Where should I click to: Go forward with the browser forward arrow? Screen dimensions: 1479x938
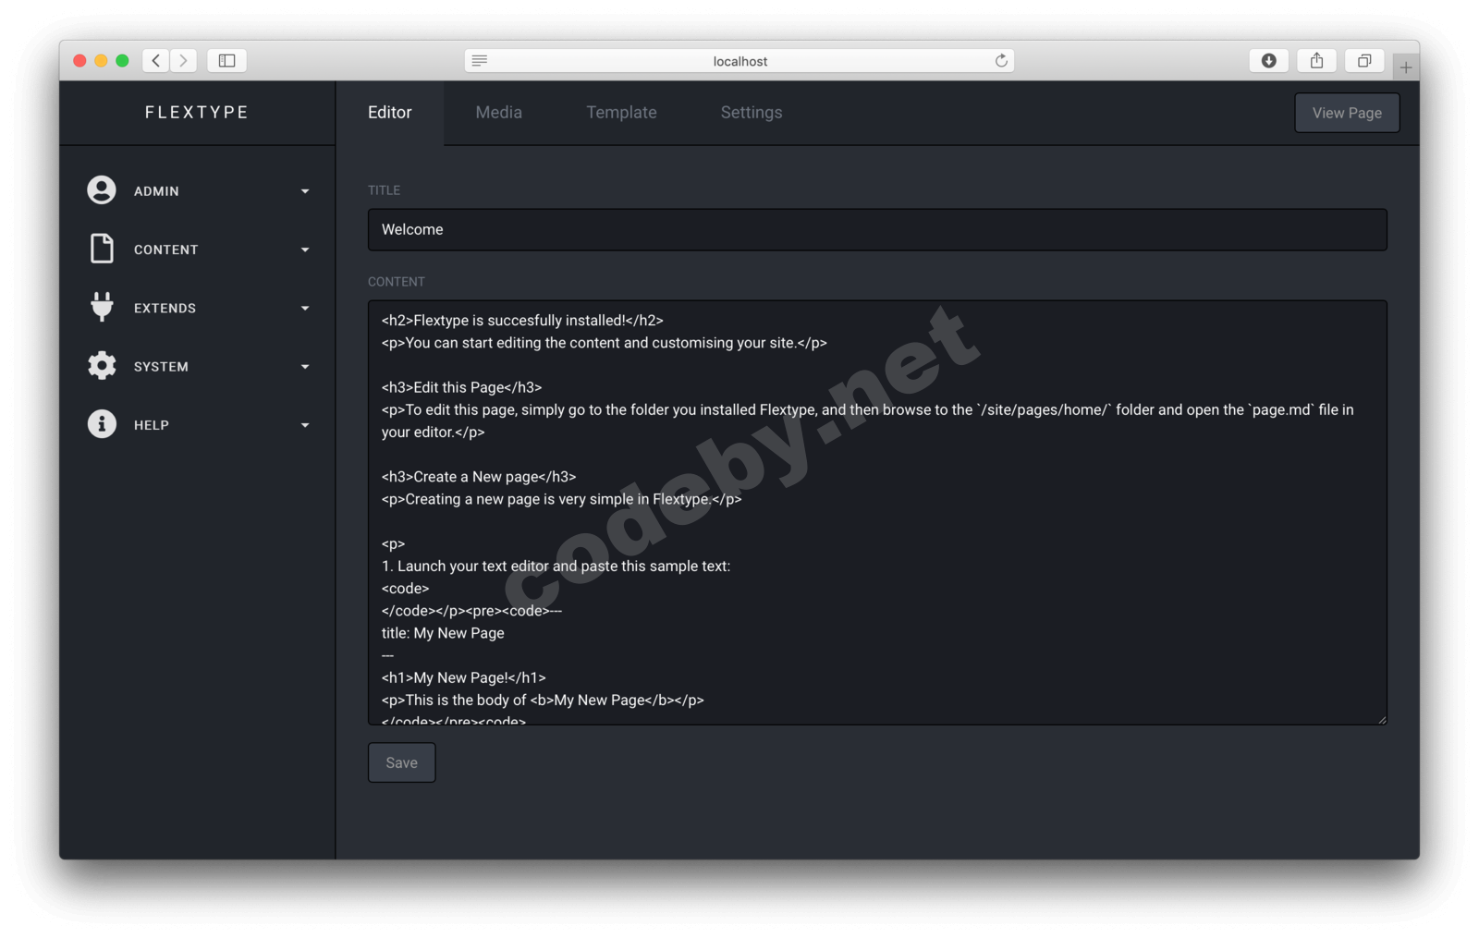pyautogui.click(x=183, y=61)
